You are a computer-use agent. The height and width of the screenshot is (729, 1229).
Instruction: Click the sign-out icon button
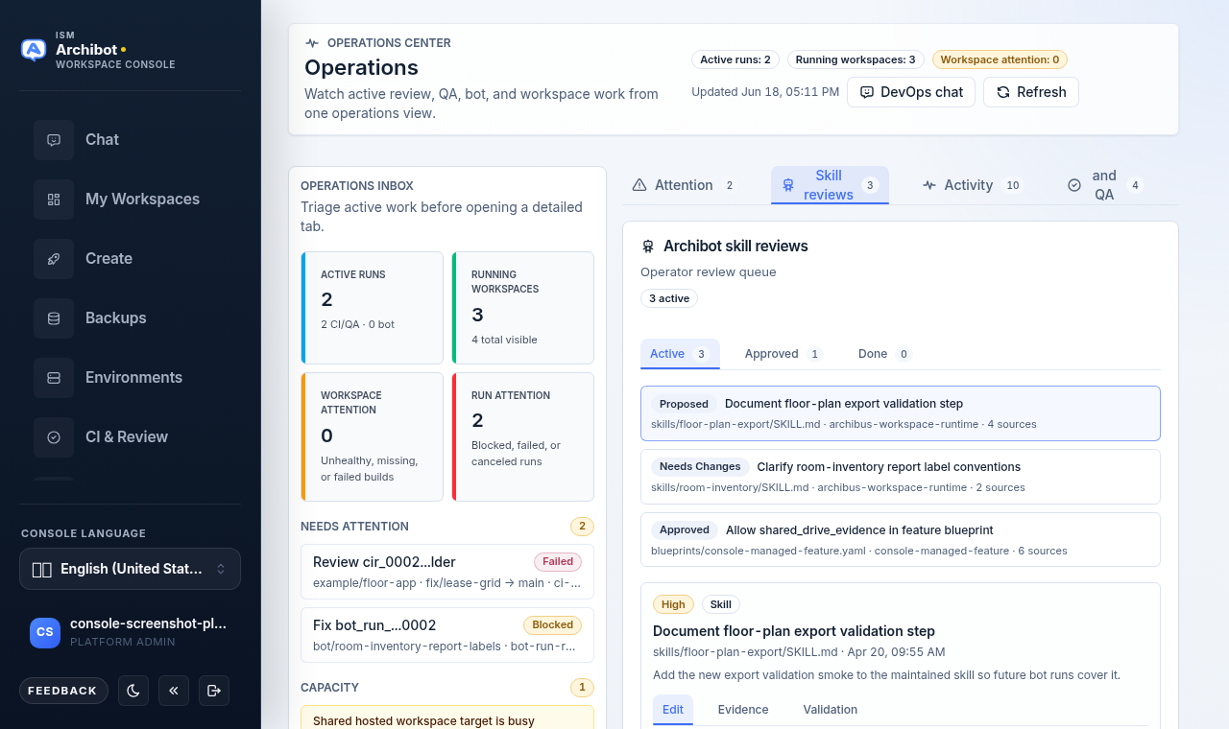214,691
